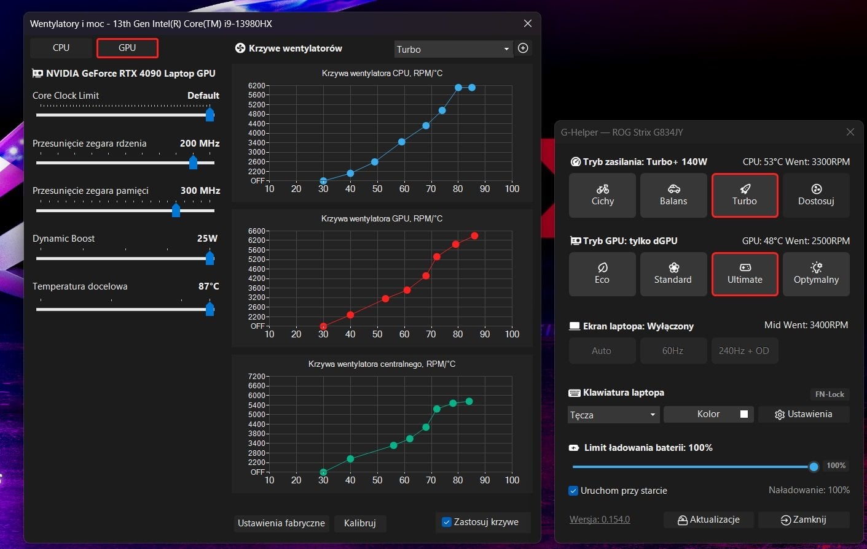867x549 pixels.
Task: Click the GPU icon beside Tryb GPU
Action: point(576,241)
